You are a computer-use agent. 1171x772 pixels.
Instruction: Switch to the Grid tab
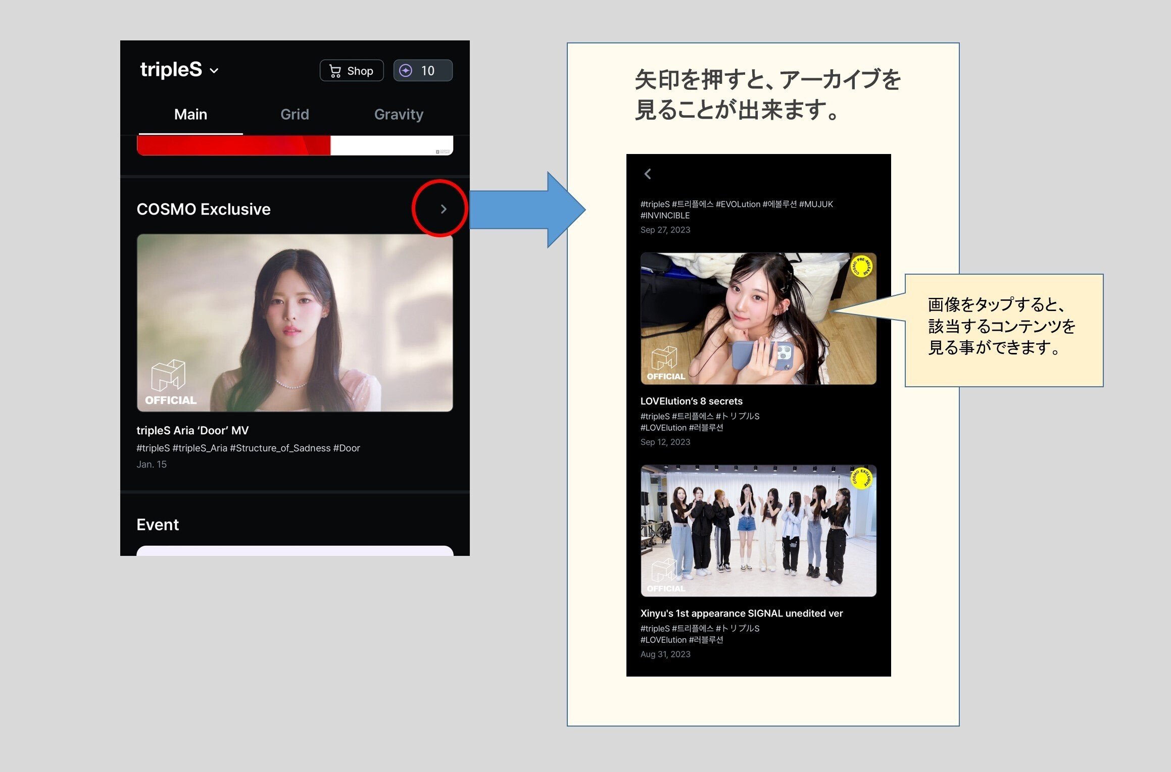[295, 115]
